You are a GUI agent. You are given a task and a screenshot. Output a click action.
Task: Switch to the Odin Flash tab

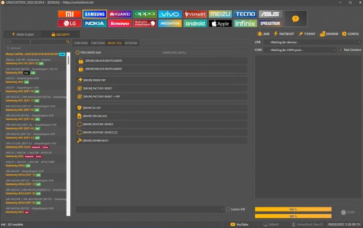[23, 34]
